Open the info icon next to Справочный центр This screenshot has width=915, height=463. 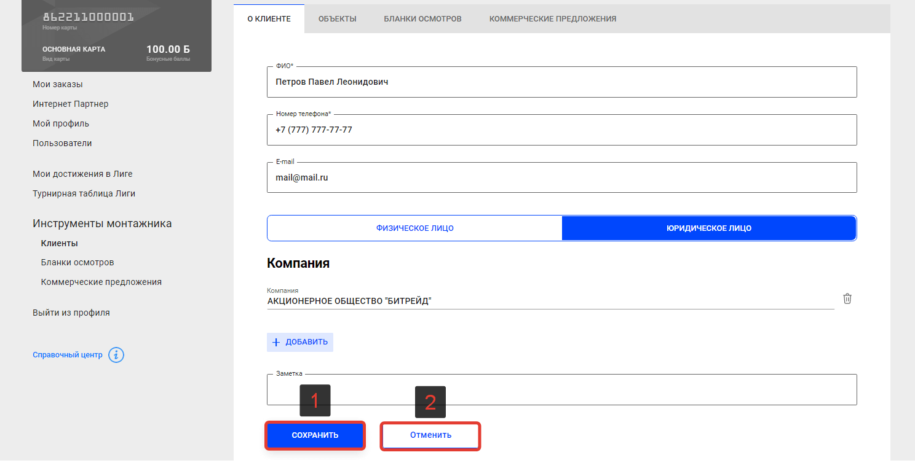pos(116,355)
